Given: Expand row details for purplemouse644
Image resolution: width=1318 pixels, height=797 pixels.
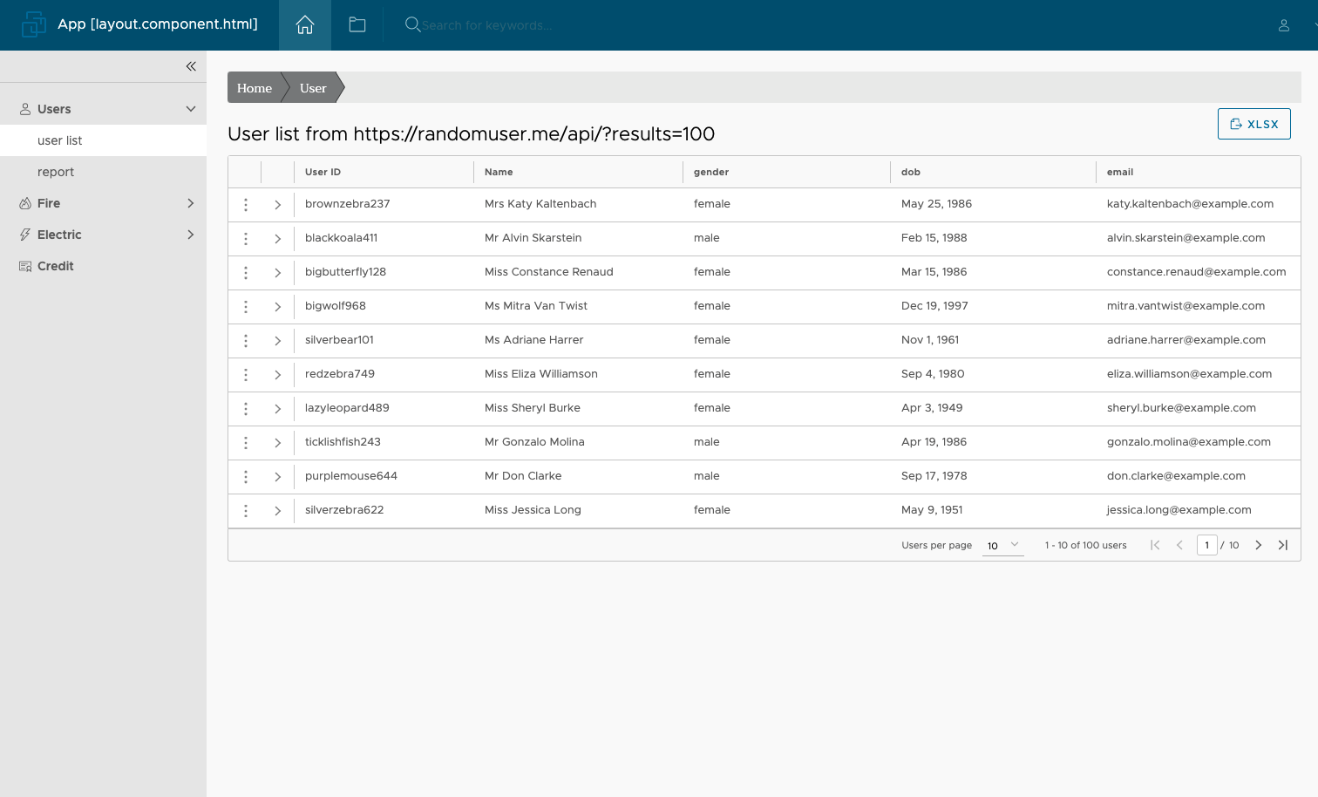Looking at the screenshot, I should 278,477.
